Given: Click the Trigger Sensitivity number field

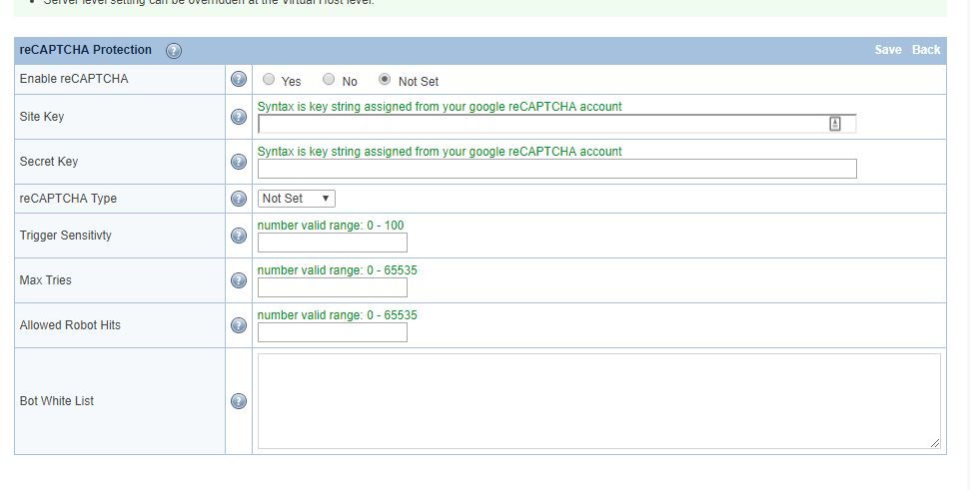Looking at the screenshot, I should [x=332, y=243].
